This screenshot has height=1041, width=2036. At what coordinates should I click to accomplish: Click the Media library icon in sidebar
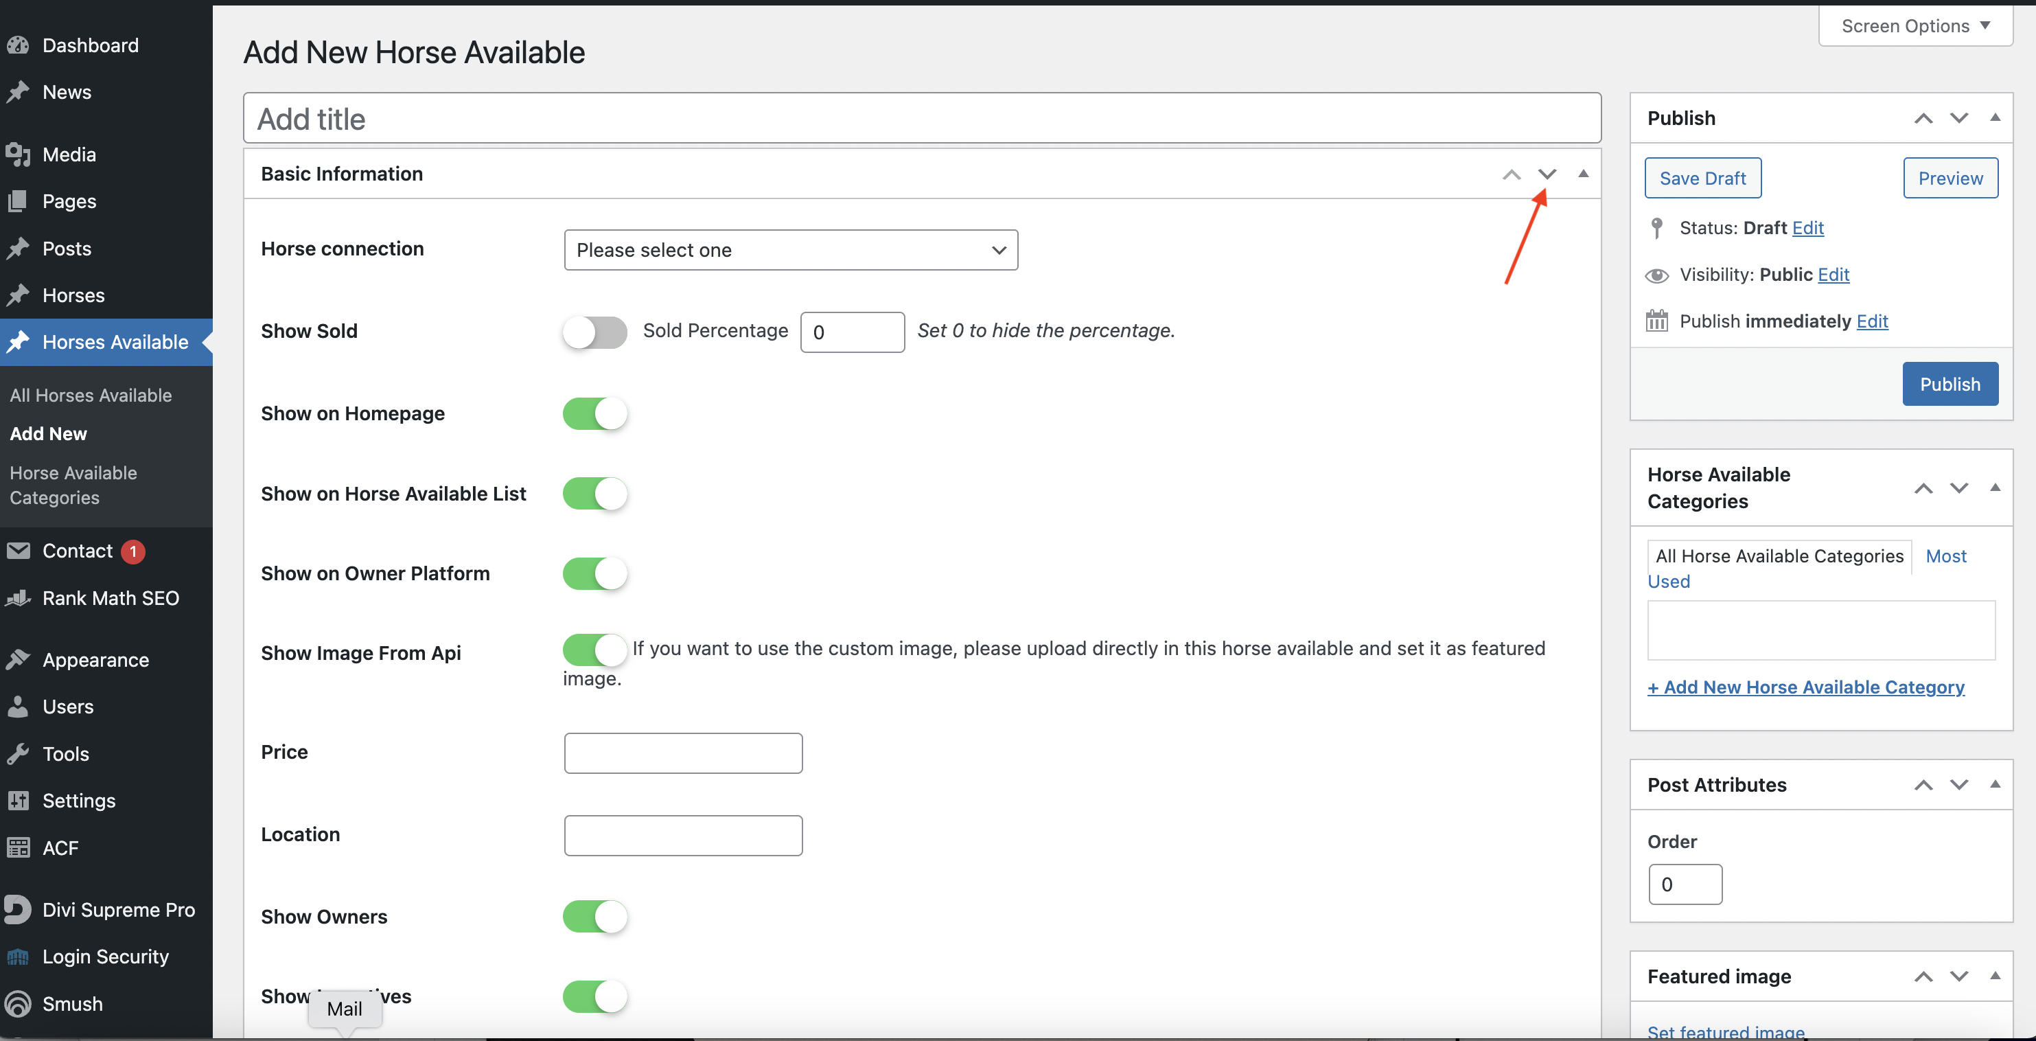(x=18, y=155)
